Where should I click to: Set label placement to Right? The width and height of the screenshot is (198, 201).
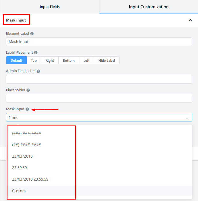(50, 60)
